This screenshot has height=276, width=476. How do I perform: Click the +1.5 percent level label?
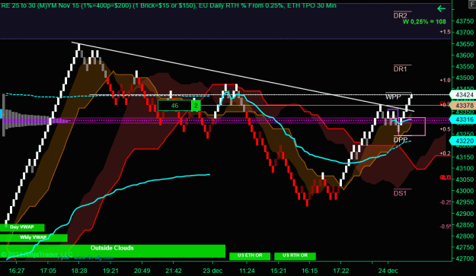pos(445,32)
